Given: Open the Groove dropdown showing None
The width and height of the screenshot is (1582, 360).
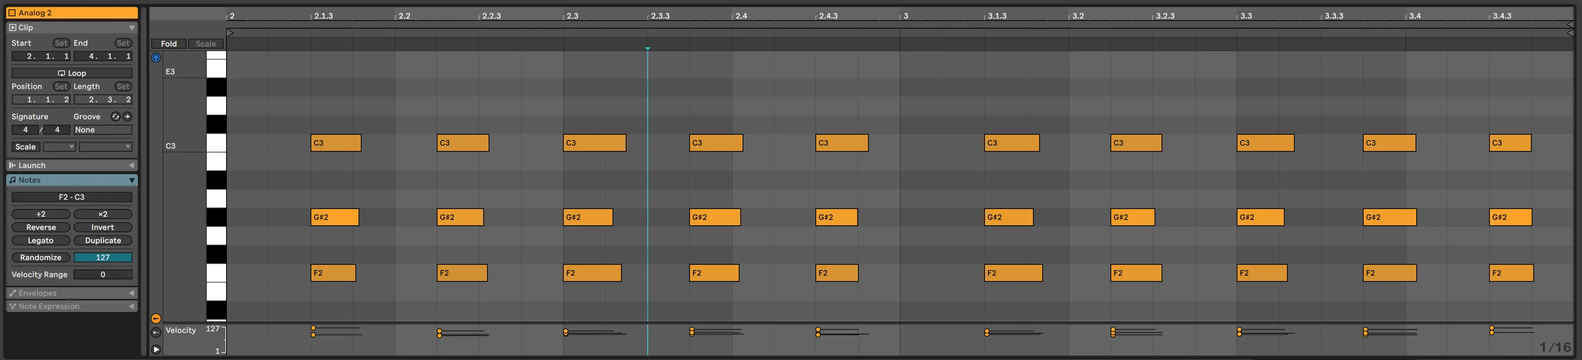Looking at the screenshot, I should (x=103, y=130).
